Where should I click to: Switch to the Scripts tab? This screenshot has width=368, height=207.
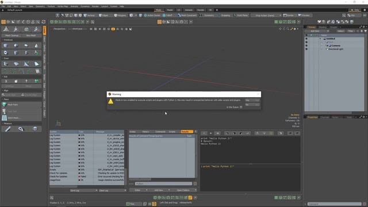(x=172, y=132)
